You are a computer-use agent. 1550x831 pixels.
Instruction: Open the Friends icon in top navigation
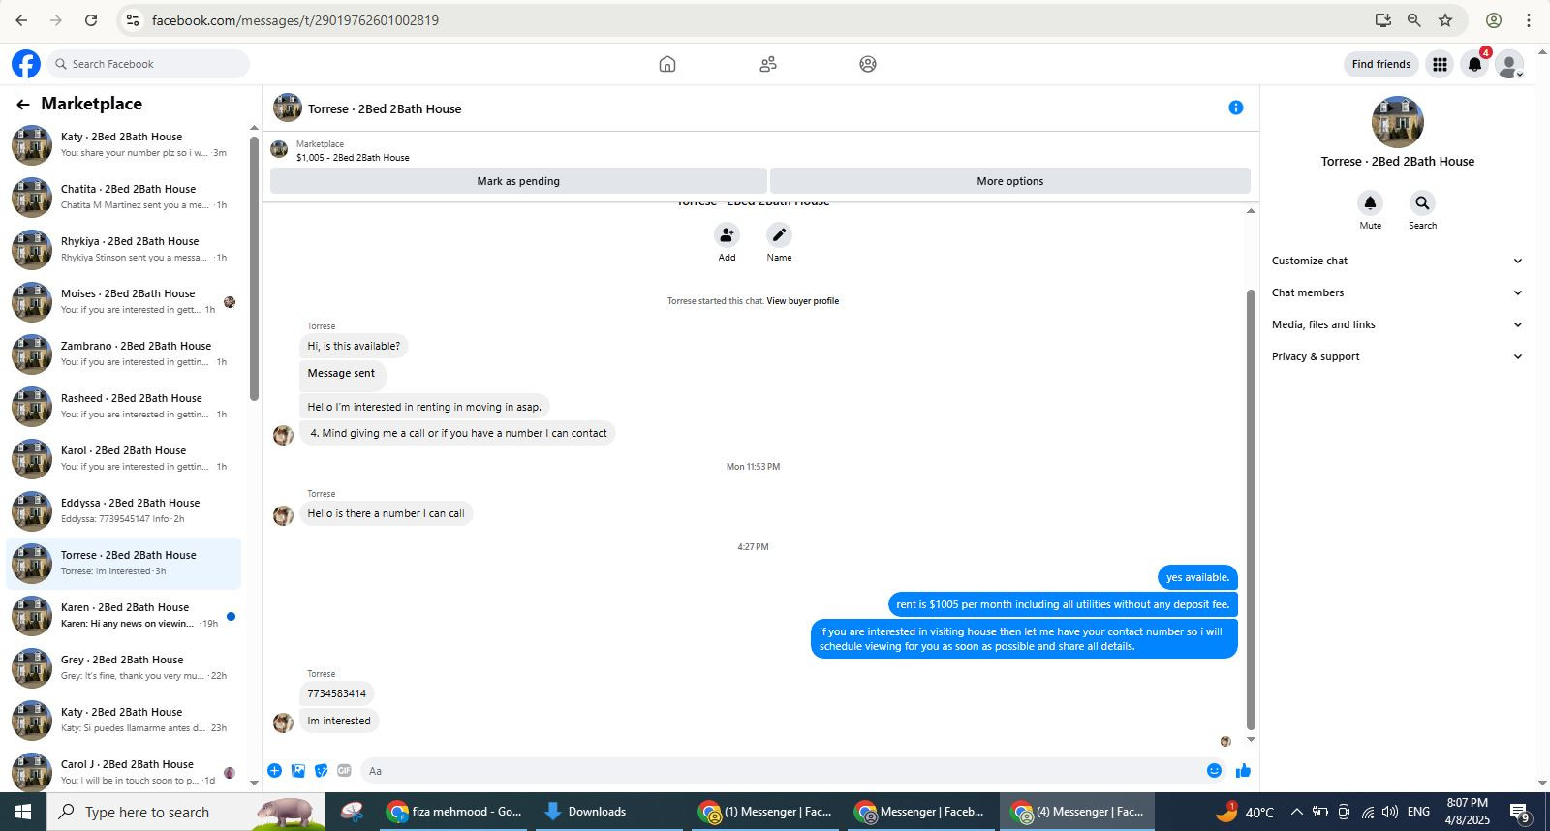768,64
